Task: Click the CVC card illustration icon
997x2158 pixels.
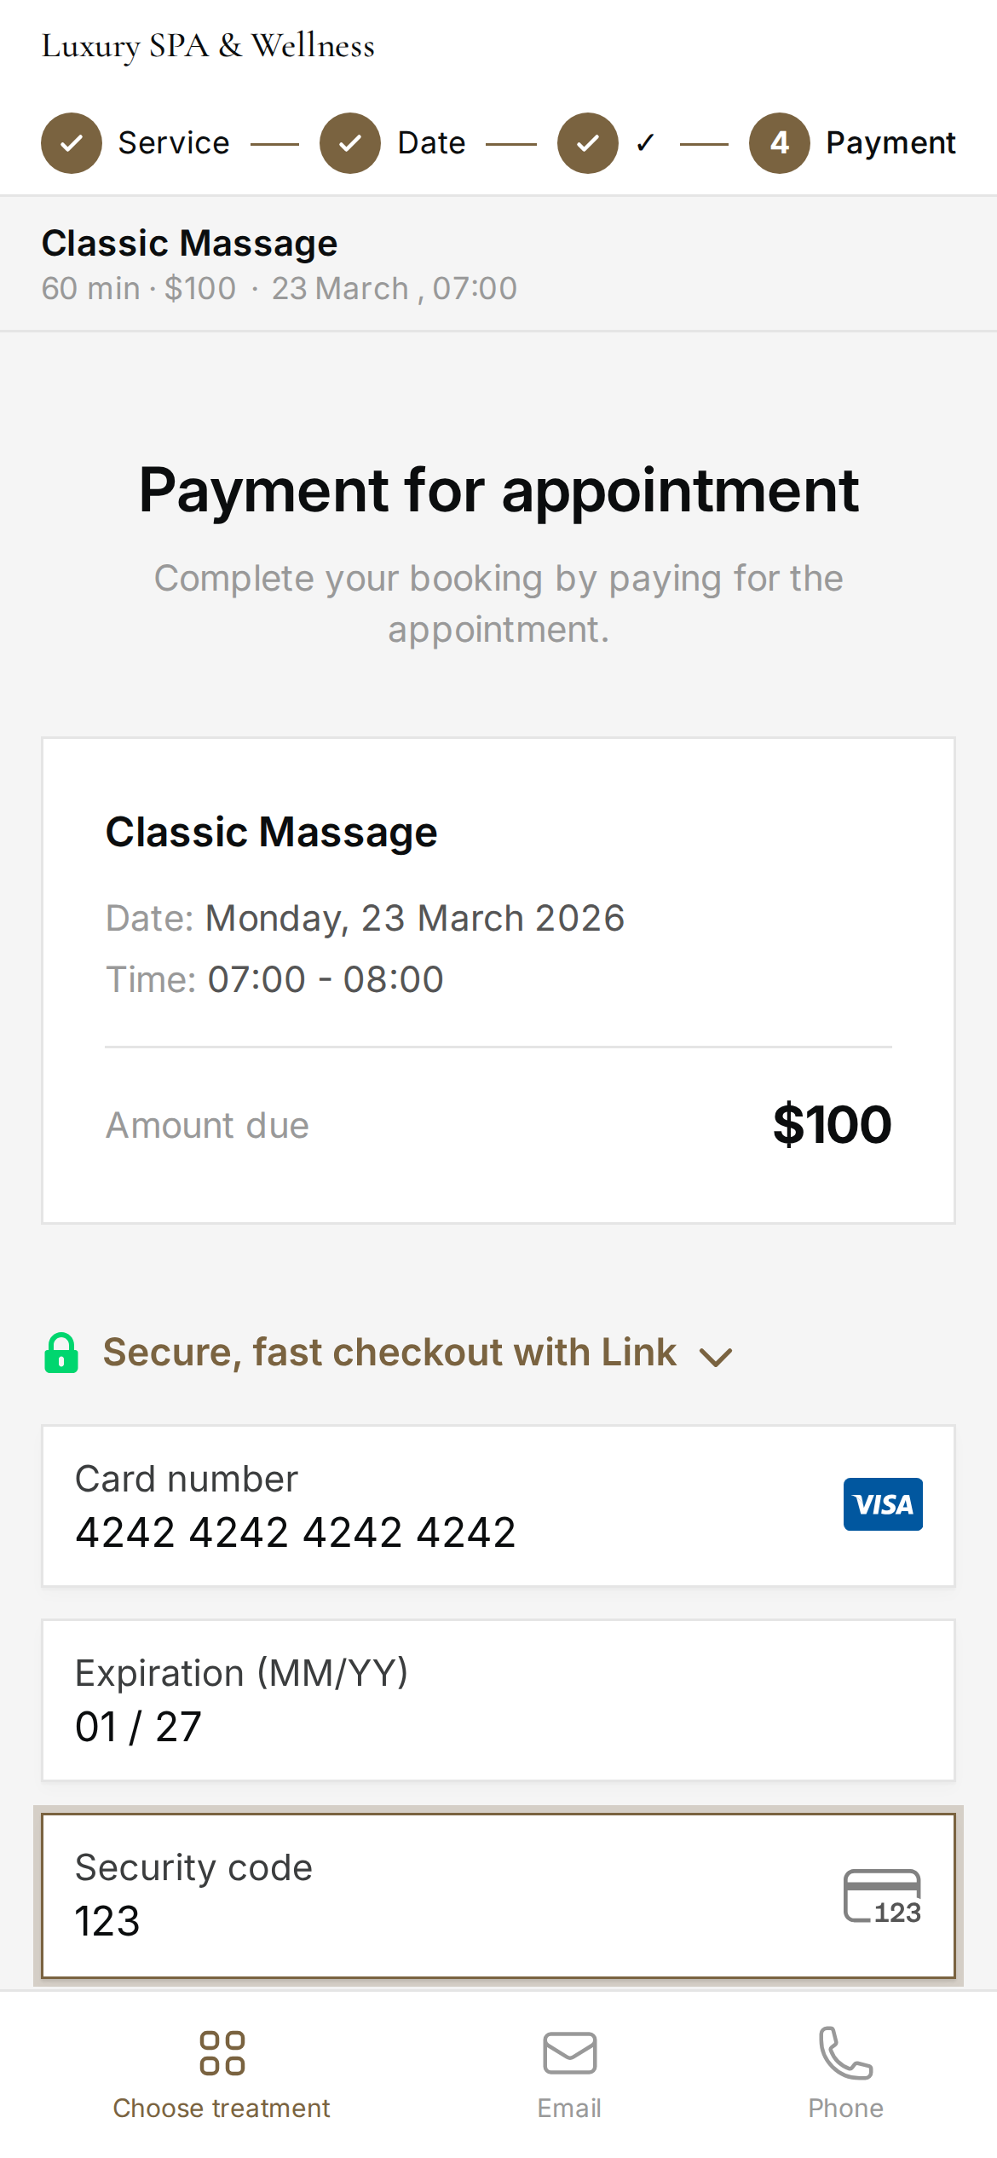Action: (882, 1896)
